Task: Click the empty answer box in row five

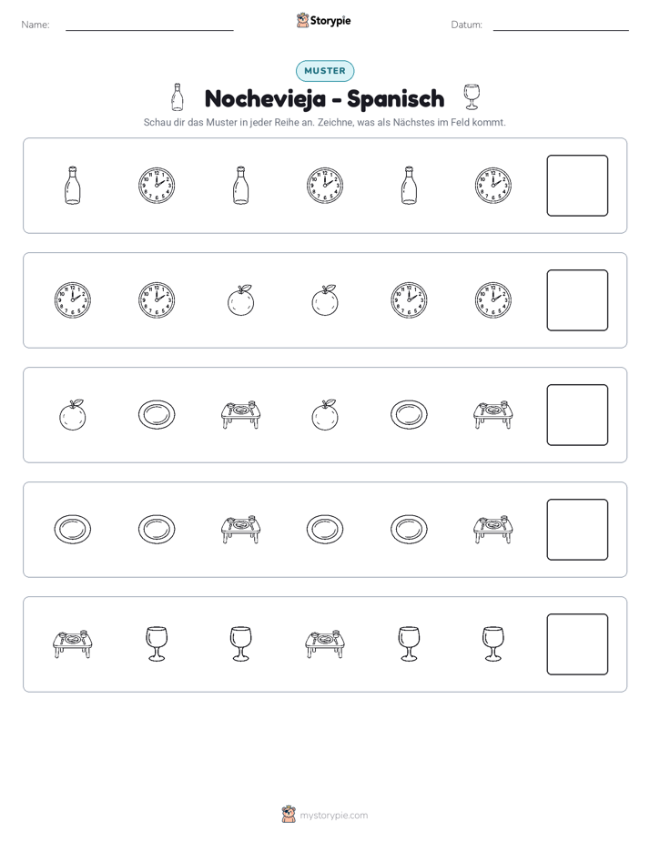Action: pyautogui.click(x=577, y=644)
